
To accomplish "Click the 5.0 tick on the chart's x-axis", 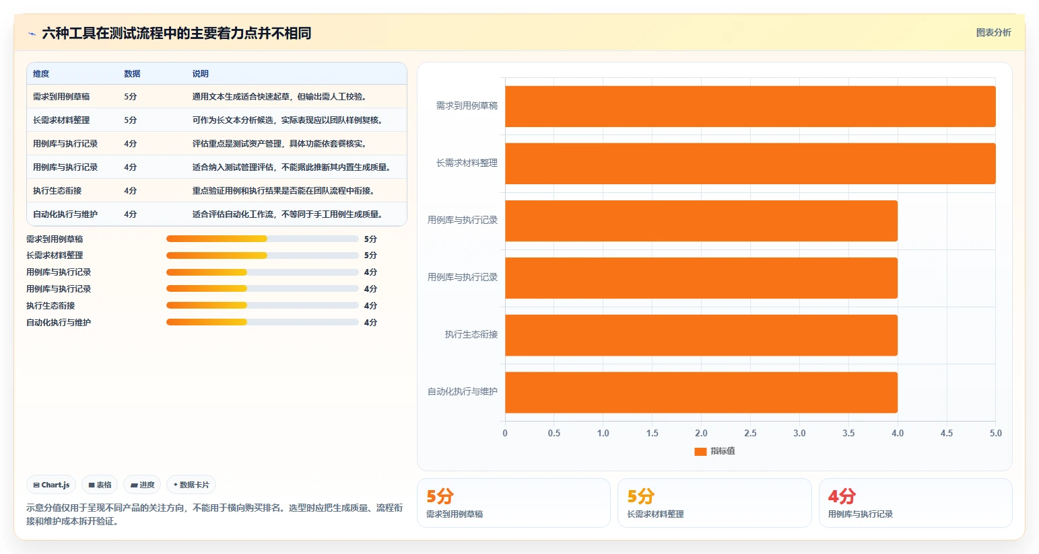I will point(996,433).
